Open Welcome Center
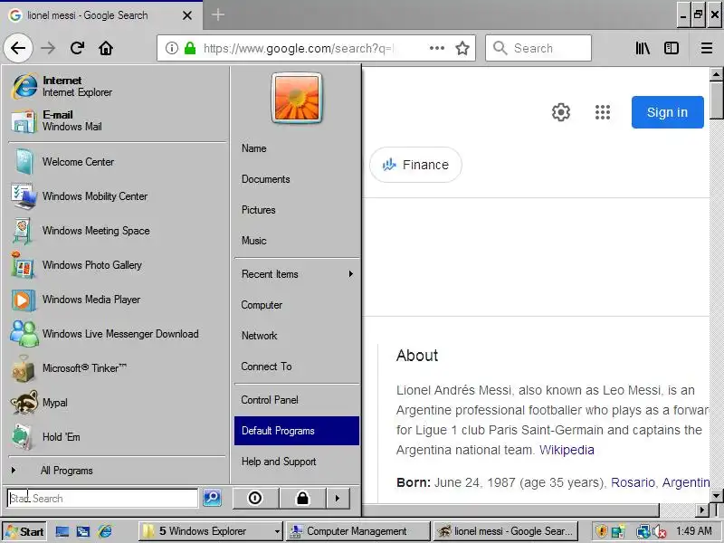The width and height of the screenshot is (724, 543). tap(118, 162)
